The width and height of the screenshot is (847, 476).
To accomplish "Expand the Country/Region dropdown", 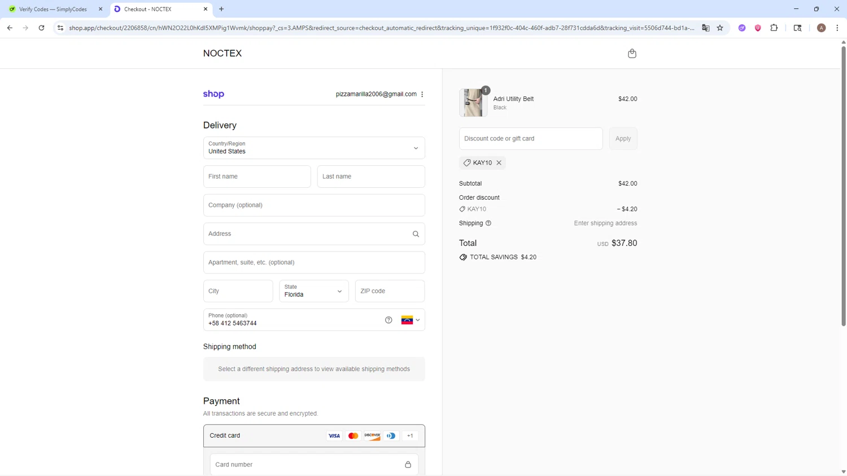I will pyautogui.click(x=314, y=148).
